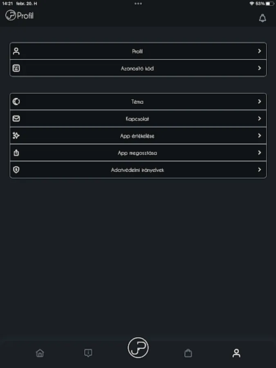
Task: Open notifications via the bell icon
Action: [262, 18]
